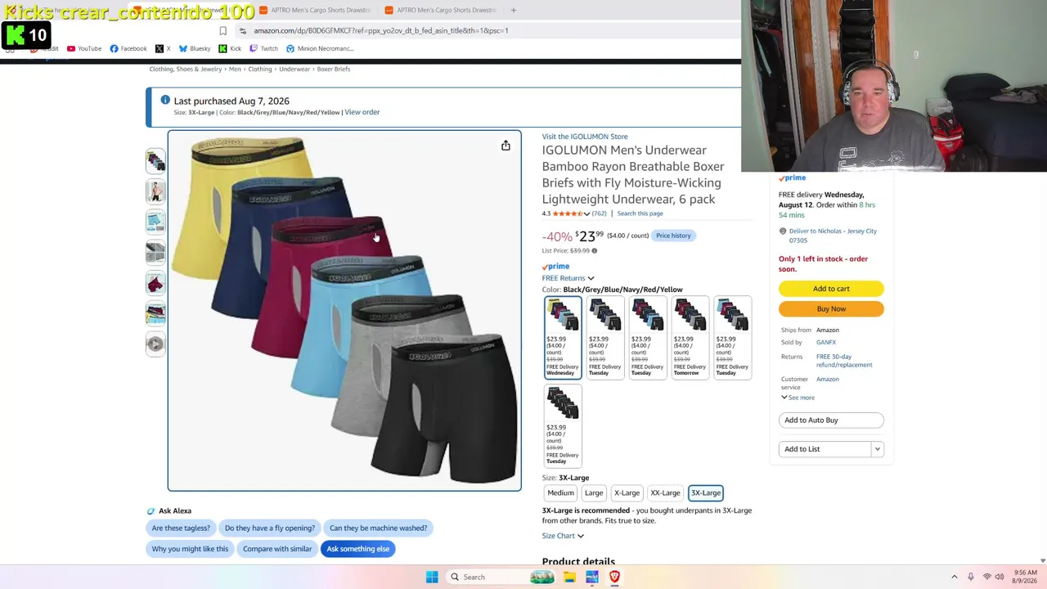The width and height of the screenshot is (1047, 589).
Task: Show hidden system tray icons
Action: coord(954,577)
